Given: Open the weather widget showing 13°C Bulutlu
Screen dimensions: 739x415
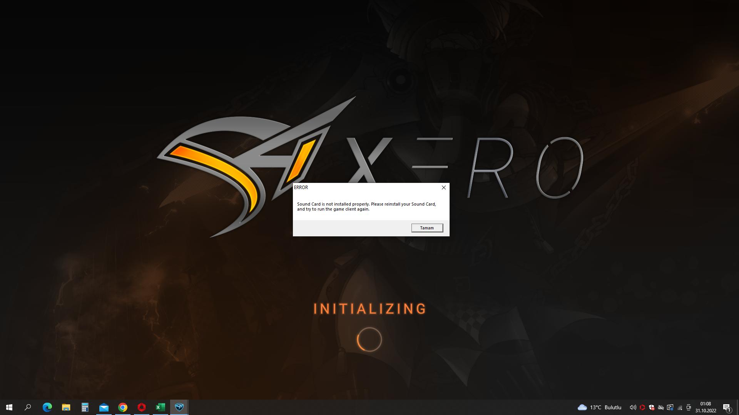Looking at the screenshot, I should coord(599,407).
